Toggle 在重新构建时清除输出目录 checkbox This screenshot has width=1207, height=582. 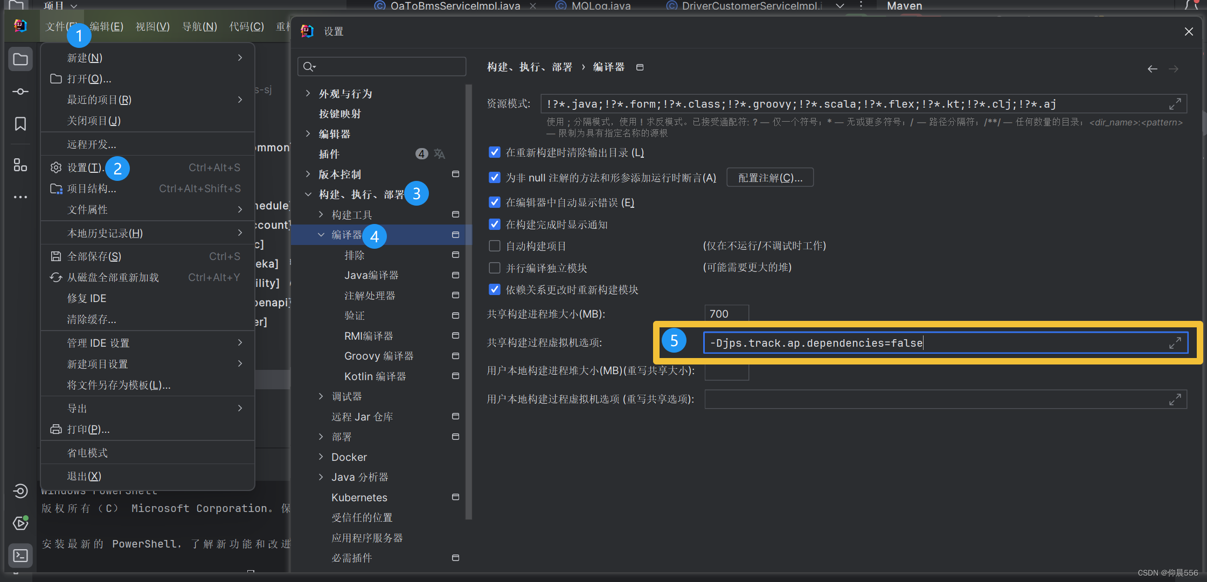pos(494,152)
